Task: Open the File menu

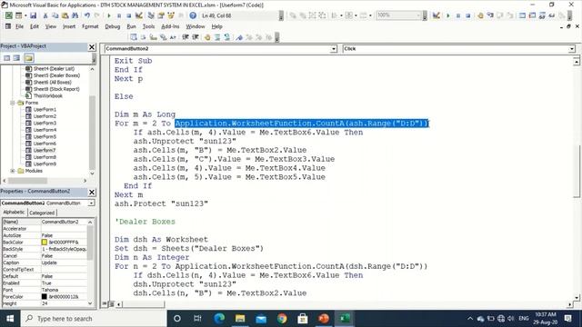Action: (x=19, y=26)
